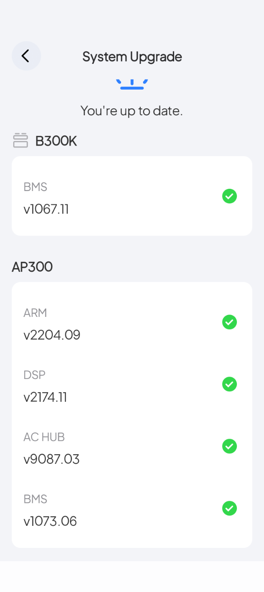Image resolution: width=264 pixels, height=592 pixels.
Task: Go back using the left arrow button
Action: (26, 56)
